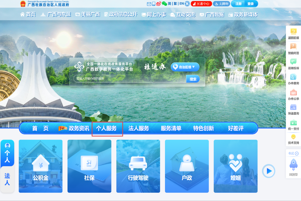Collapse sidebar with 收起 chevron
301x201 pixels.
point(293,153)
